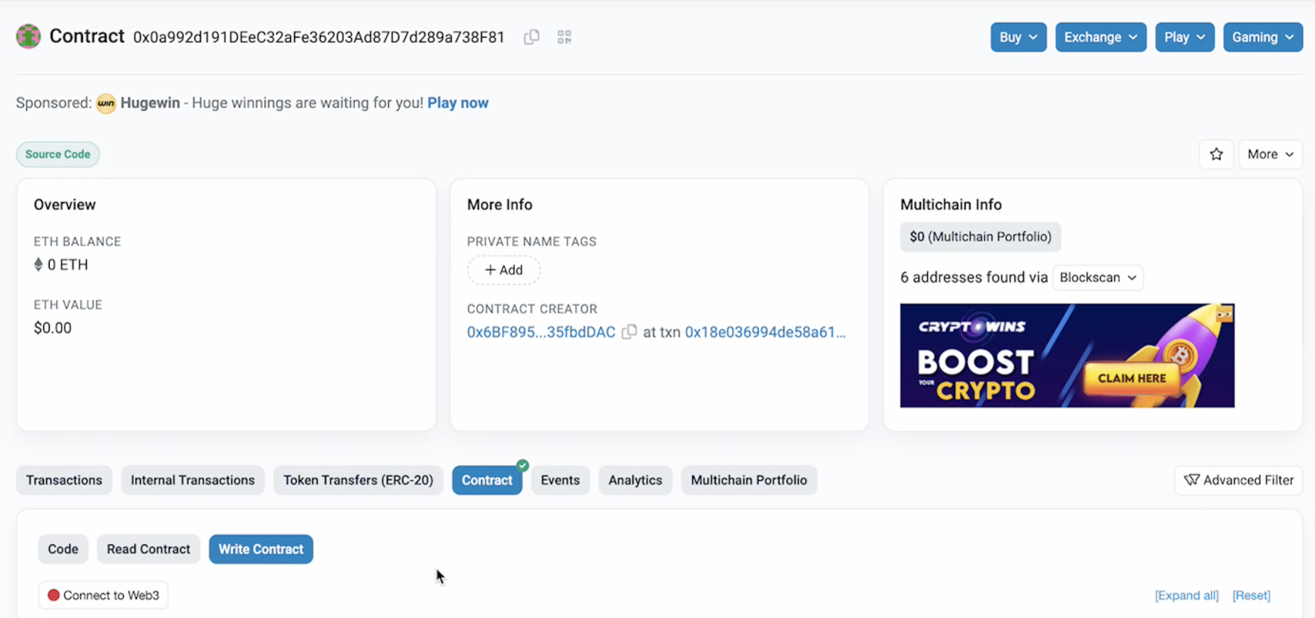
Task: Star this address to watchlist
Action: tap(1216, 154)
